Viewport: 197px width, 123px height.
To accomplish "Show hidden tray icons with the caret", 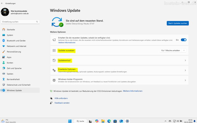I will 165,121.
